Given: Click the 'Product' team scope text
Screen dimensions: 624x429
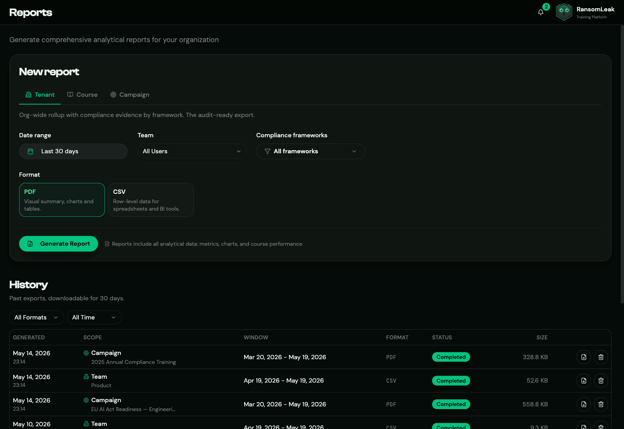Looking at the screenshot, I should pyautogui.click(x=101, y=385).
